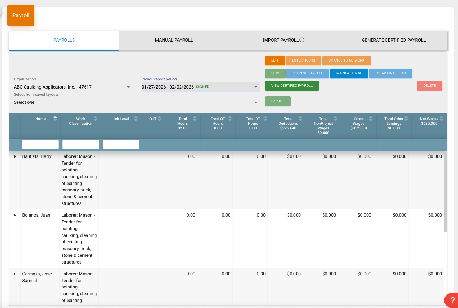Open the Payroll report period dropdown
Viewport: 458px width, 308px height.
(x=201, y=87)
